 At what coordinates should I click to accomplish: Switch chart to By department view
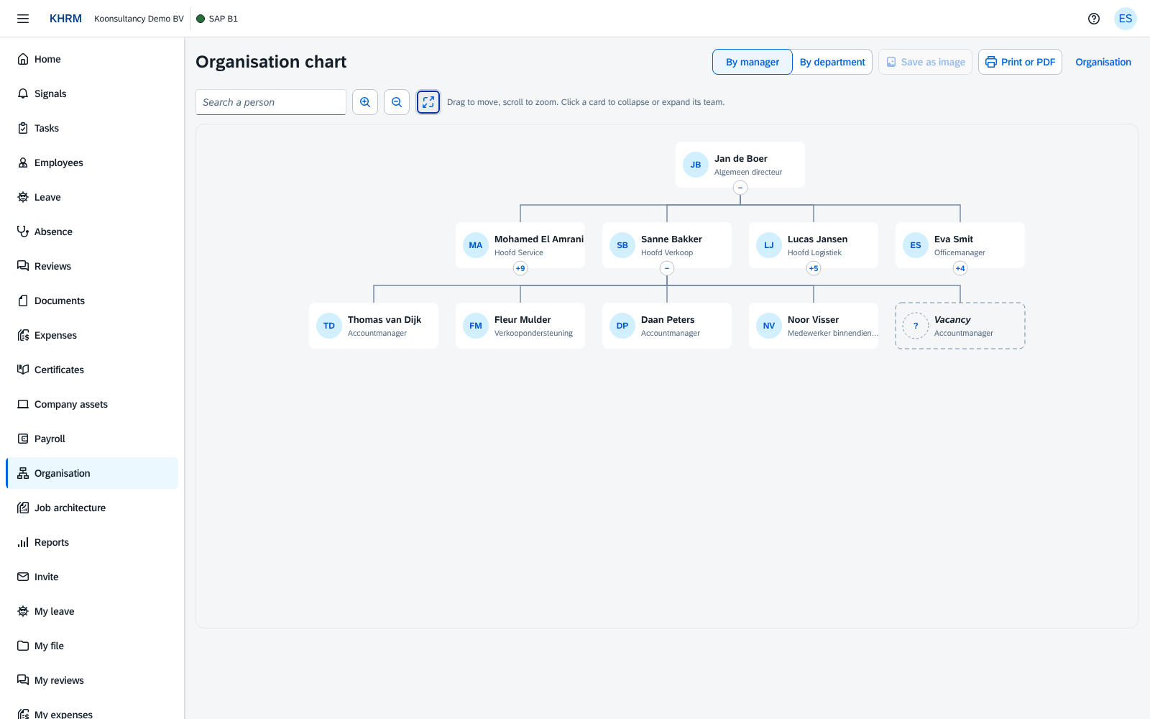point(832,62)
